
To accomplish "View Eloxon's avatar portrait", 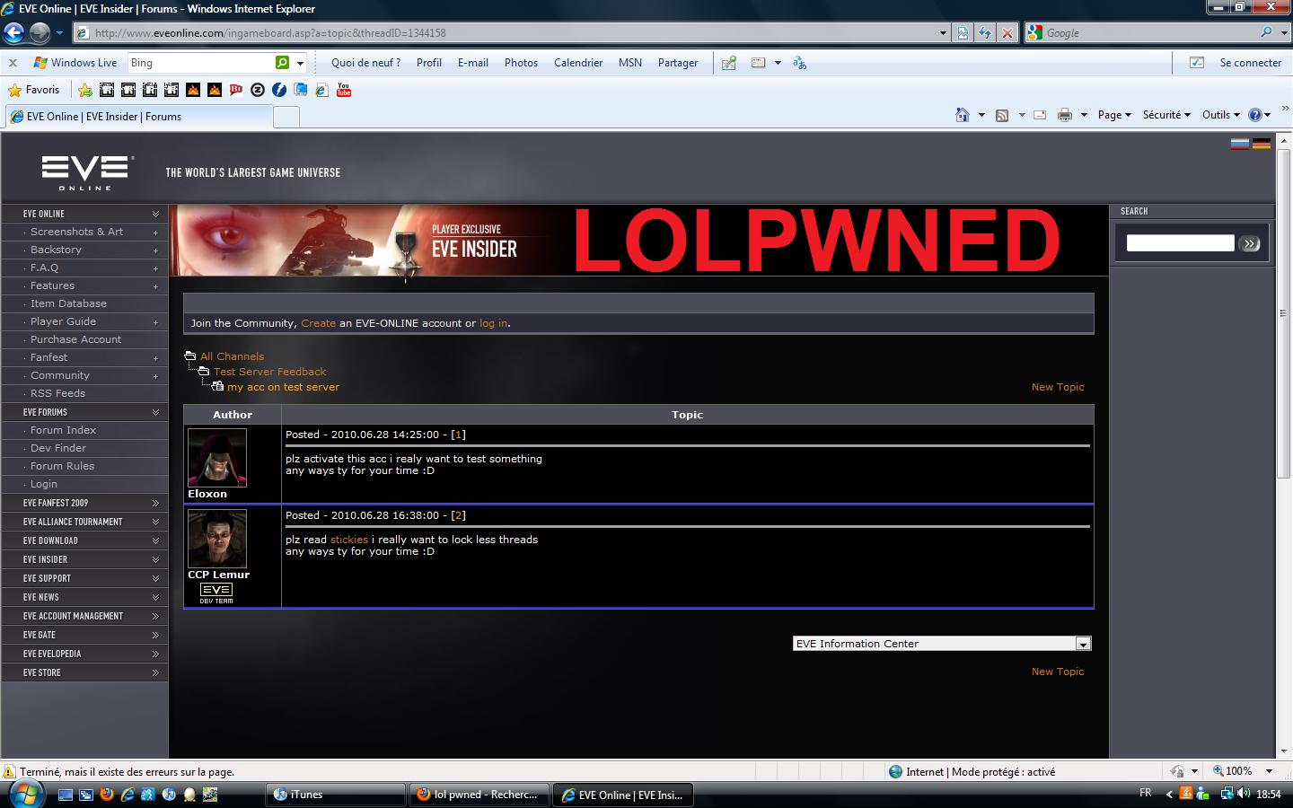I will tap(217, 458).
